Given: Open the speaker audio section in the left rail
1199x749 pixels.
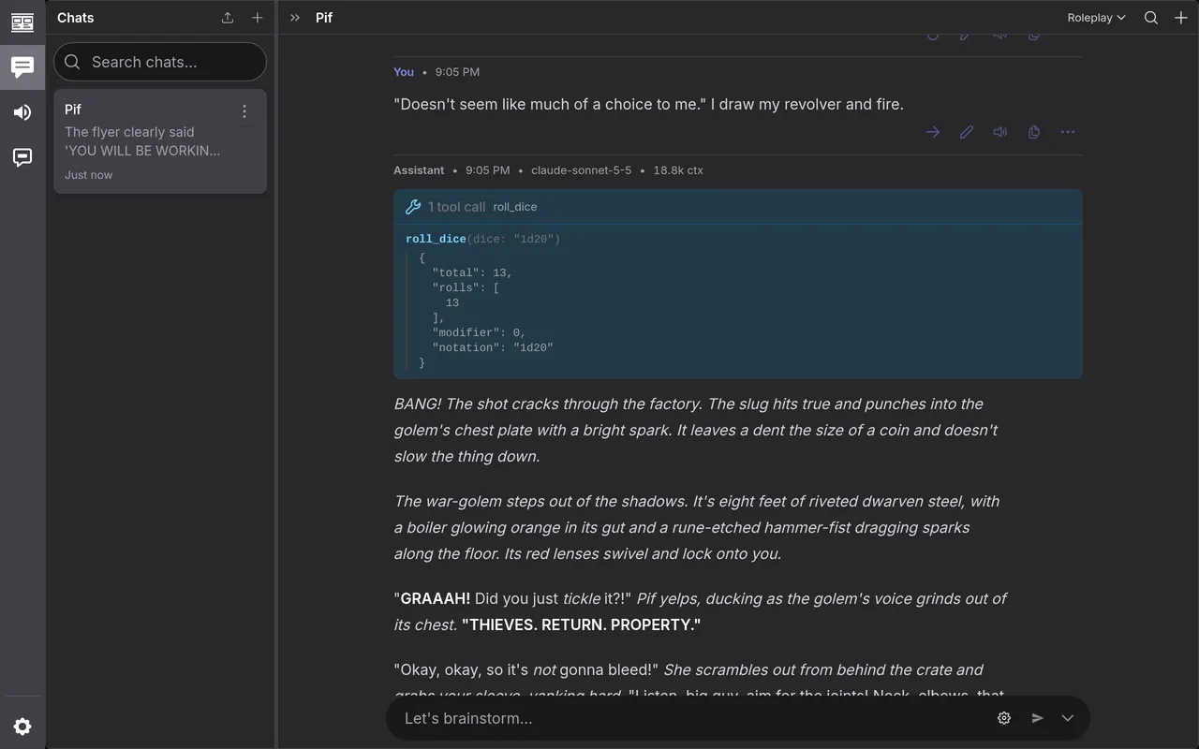Looking at the screenshot, I should click(x=22, y=112).
